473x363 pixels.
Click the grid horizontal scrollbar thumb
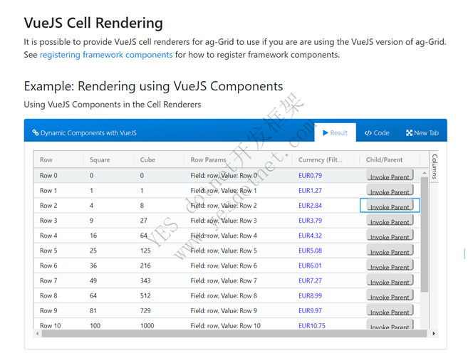[234, 333]
